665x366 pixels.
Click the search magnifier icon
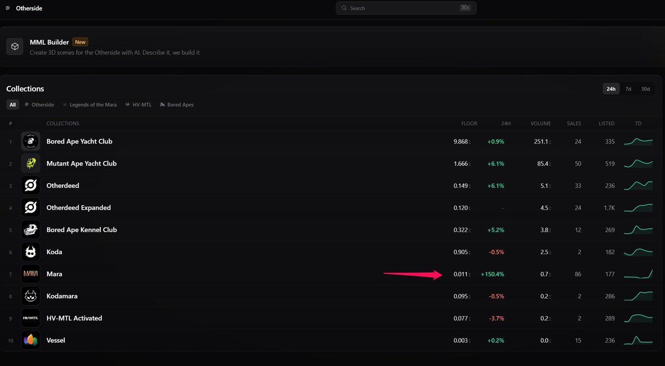point(344,8)
